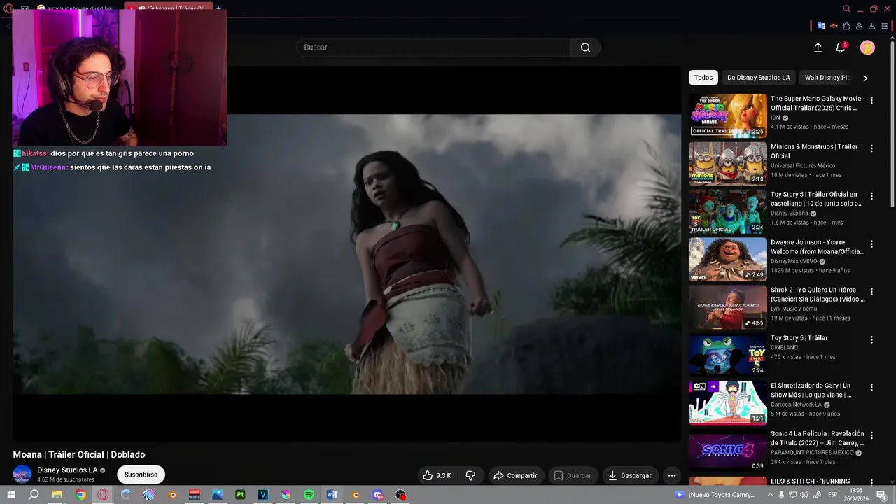Click the Compartir button
The image size is (896, 504).
tap(515, 475)
